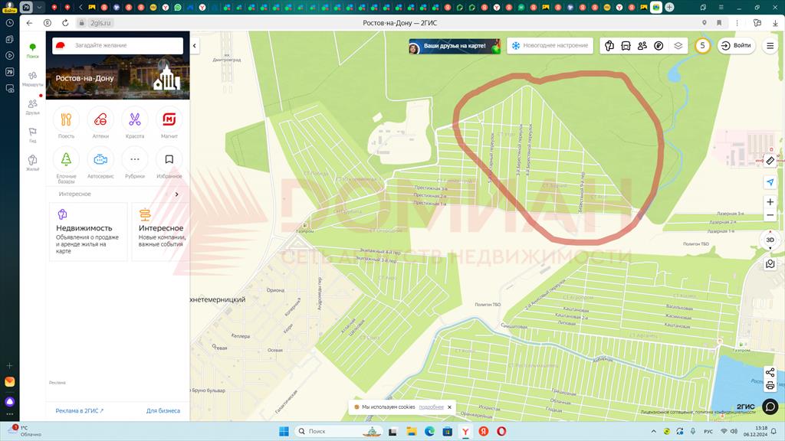Open the hamburger menu at top right
This screenshot has height=441, width=785.
point(770,46)
